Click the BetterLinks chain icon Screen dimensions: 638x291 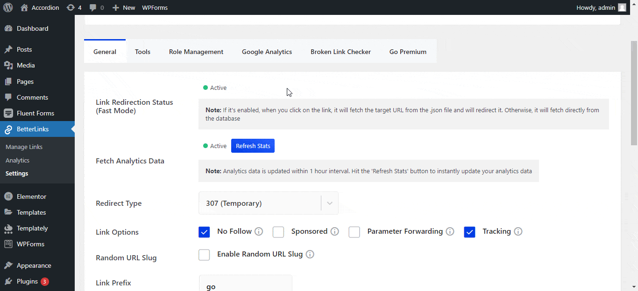8,129
